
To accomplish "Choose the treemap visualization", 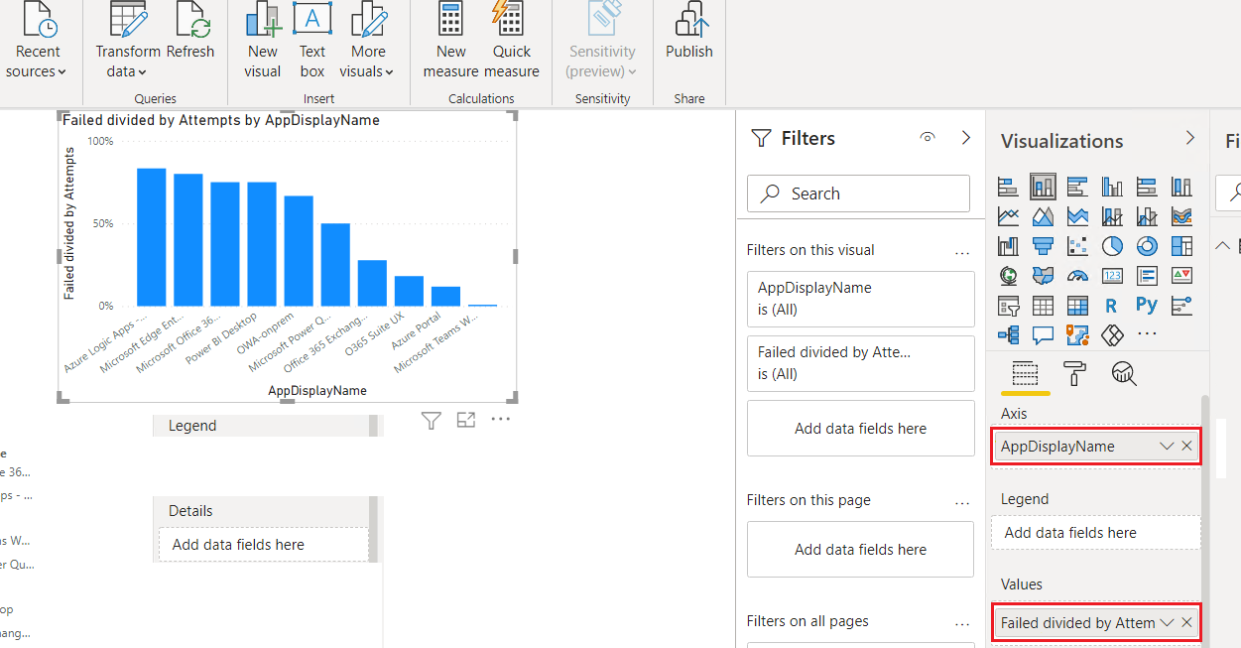I will pyautogui.click(x=1180, y=245).
